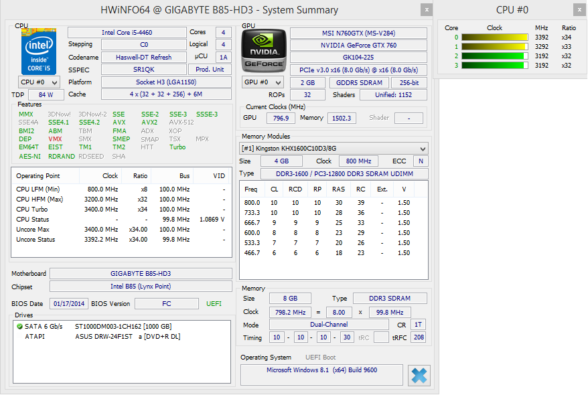This screenshot has height=395, width=588.
Task: Click the GPU clock 796.9 field
Action: [281, 118]
